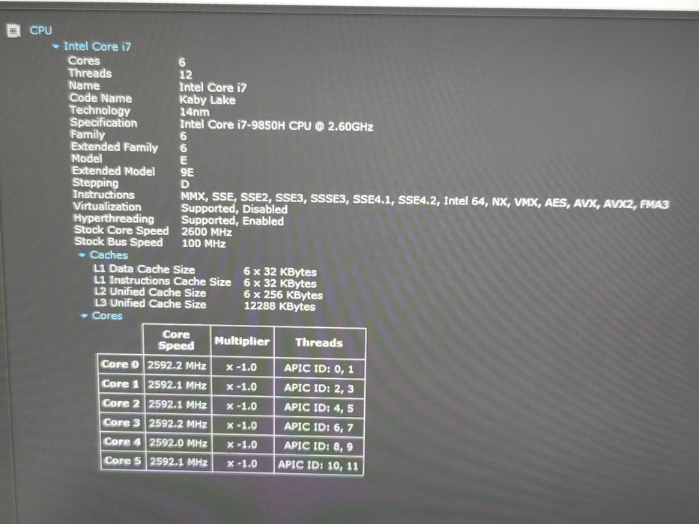699x524 pixels.
Task: Select the Core 1 row header
Action: pos(121,383)
